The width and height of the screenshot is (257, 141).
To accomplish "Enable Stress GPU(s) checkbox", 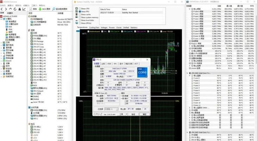I will click(80, 23).
